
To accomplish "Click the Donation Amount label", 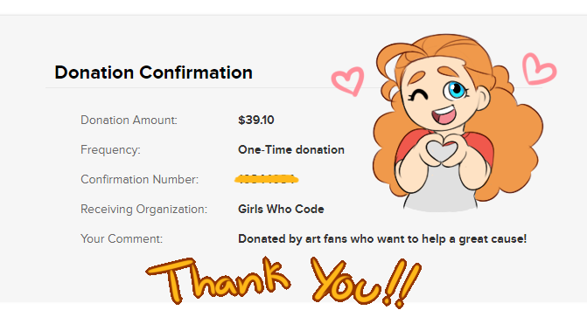I will (x=129, y=120).
